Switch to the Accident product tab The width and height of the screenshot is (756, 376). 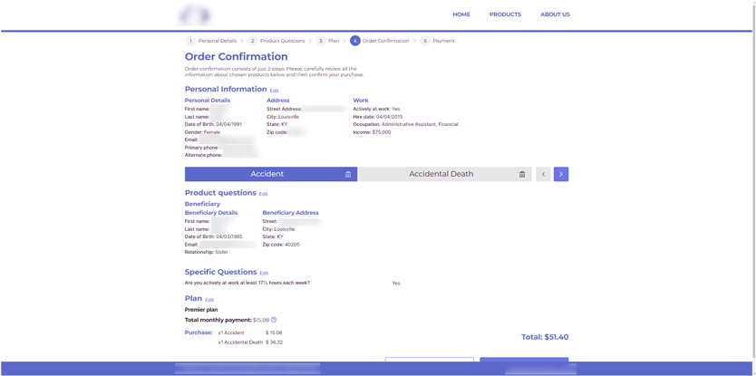(267, 174)
